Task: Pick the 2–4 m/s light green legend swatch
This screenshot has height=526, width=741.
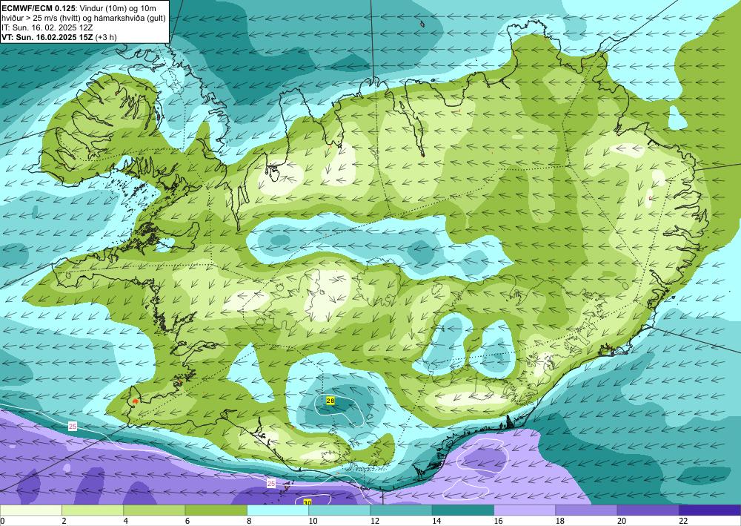Action: click(x=93, y=510)
